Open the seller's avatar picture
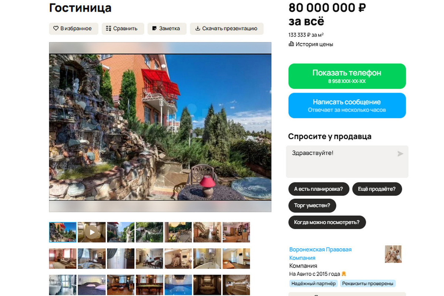444x296 pixels. [x=393, y=254]
